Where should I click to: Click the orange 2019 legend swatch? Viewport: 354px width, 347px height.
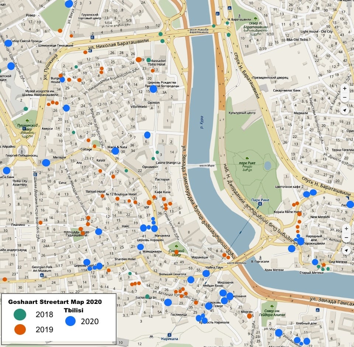20,329
